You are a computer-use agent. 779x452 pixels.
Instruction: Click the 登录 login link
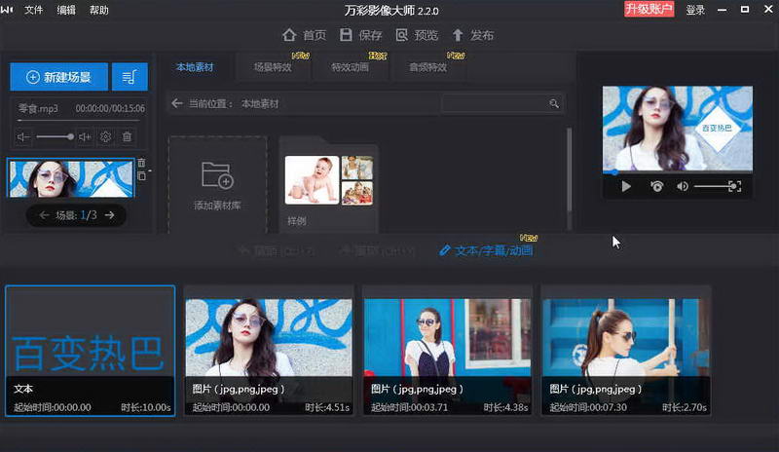[x=695, y=10]
